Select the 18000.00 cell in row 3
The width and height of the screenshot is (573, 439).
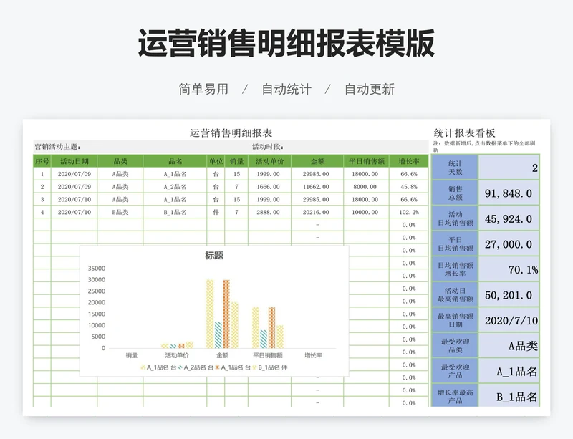click(366, 200)
